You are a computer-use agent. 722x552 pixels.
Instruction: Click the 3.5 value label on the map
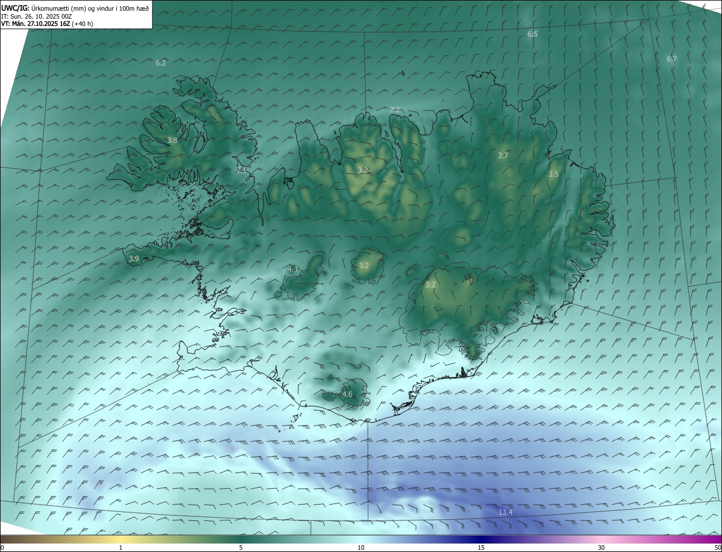pos(553,174)
